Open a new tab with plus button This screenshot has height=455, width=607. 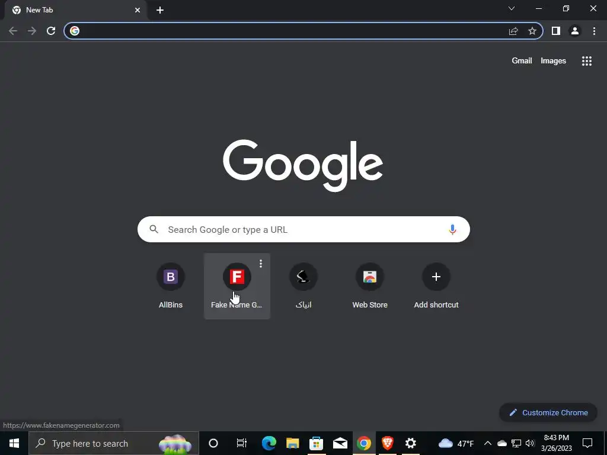tap(160, 10)
